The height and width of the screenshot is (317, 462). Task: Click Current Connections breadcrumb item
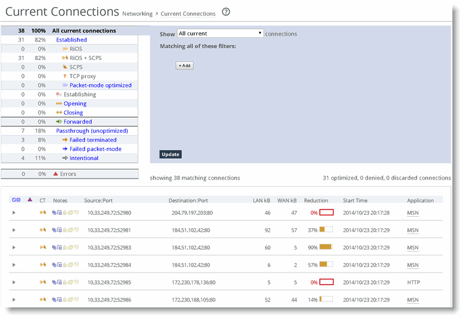coord(188,14)
